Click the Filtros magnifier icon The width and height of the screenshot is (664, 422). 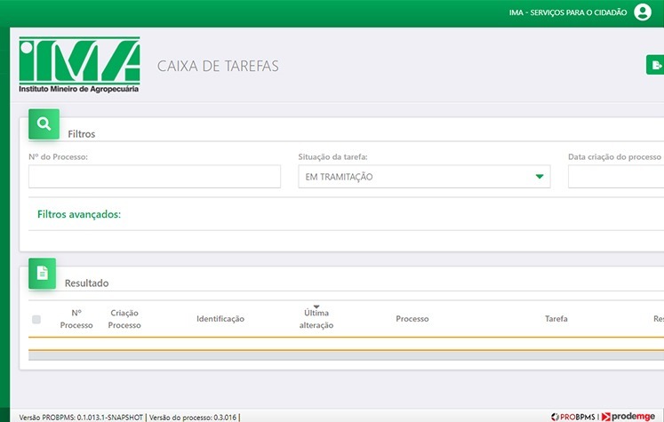pyautogui.click(x=44, y=124)
